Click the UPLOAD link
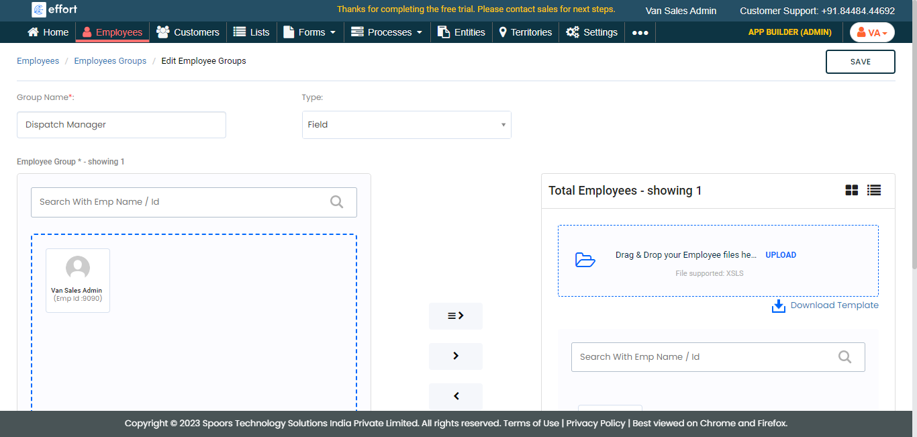The height and width of the screenshot is (437, 917). pos(781,255)
